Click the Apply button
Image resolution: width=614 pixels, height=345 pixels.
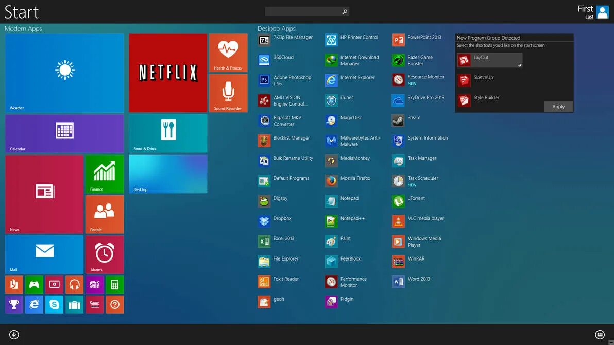coord(558,107)
